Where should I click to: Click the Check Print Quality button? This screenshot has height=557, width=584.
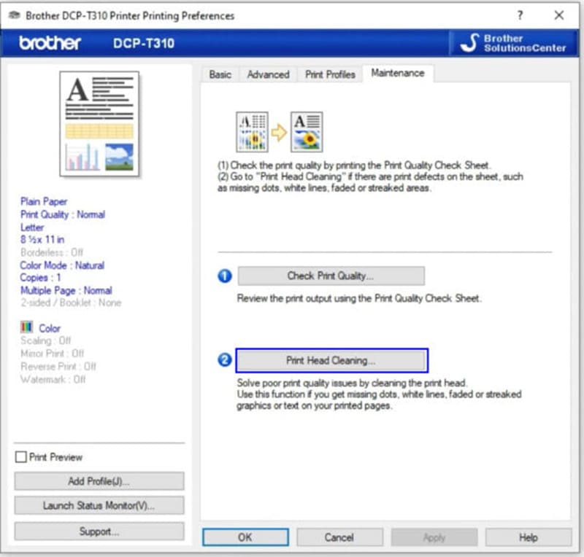coord(331,276)
